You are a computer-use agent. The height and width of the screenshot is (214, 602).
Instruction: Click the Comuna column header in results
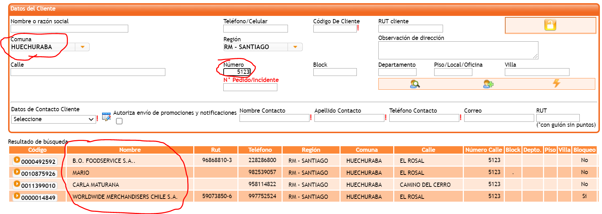point(367,150)
